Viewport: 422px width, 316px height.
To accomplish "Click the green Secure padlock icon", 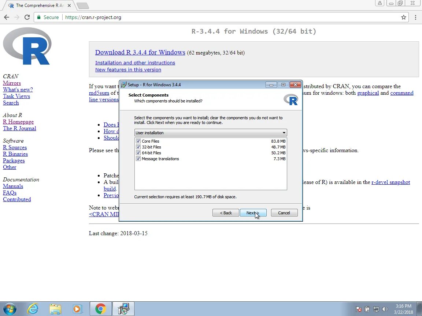I will pyautogui.click(x=39, y=17).
